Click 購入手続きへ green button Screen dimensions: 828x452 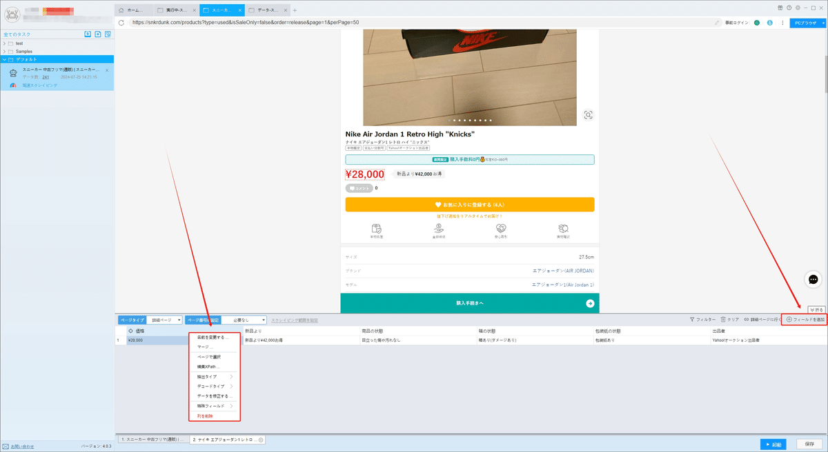point(469,303)
